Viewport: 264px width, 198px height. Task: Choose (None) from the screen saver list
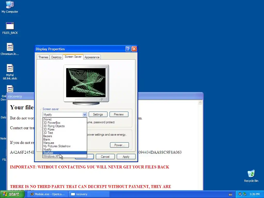[65, 119]
